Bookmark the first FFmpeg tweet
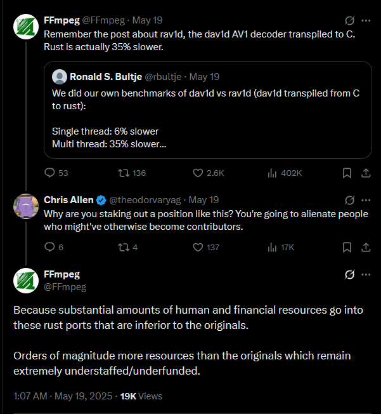The height and width of the screenshot is (414, 381). pyautogui.click(x=347, y=173)
